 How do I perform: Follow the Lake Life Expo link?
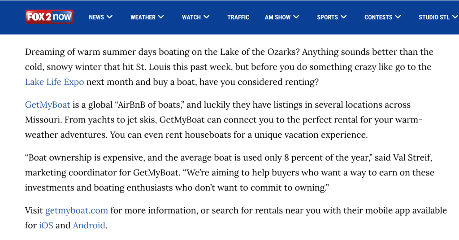click(54, 82)
